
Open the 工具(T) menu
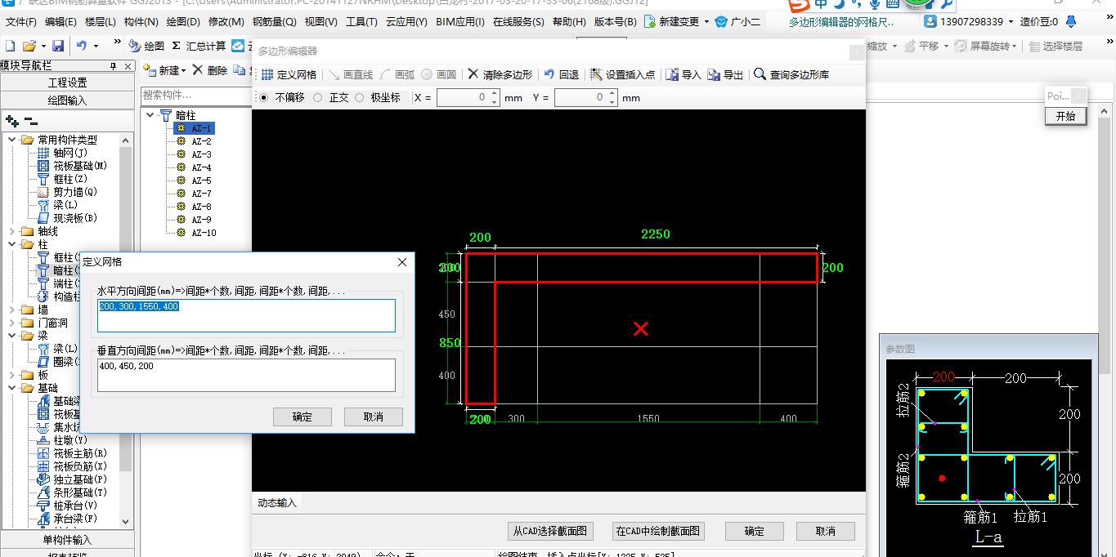coord(361,22)
